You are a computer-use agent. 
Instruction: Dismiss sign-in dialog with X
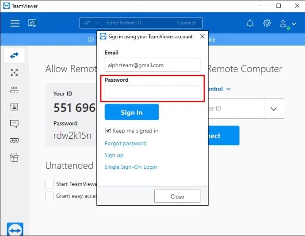point(202,36)
